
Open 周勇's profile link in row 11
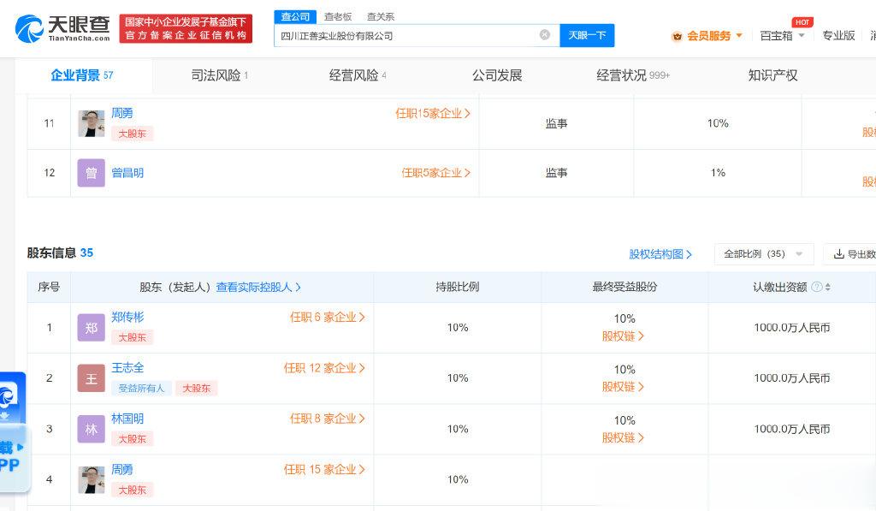point(121,113)
